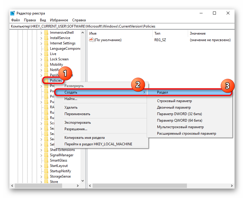Expand the ImmersiveShell tree node
244x198 pixels.
pyautogui.click(x=41, y=33)
